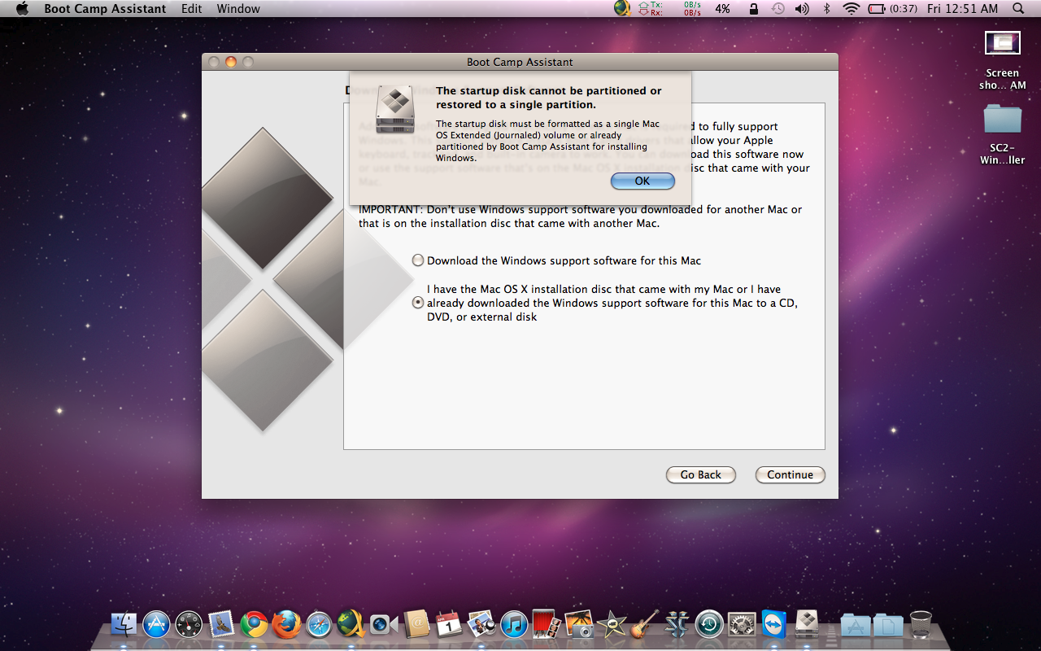Click the Time Machine menu bar icon
1041x651 pixels.
point(778,9)
